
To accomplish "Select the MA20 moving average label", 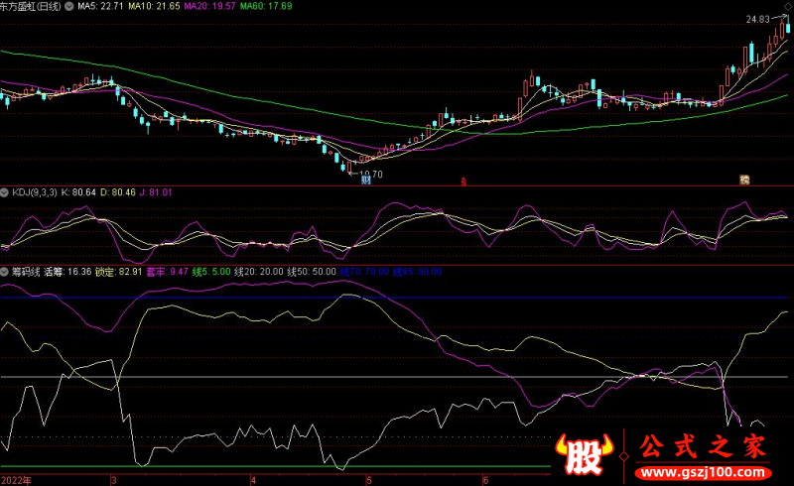I will click(209, 6).
